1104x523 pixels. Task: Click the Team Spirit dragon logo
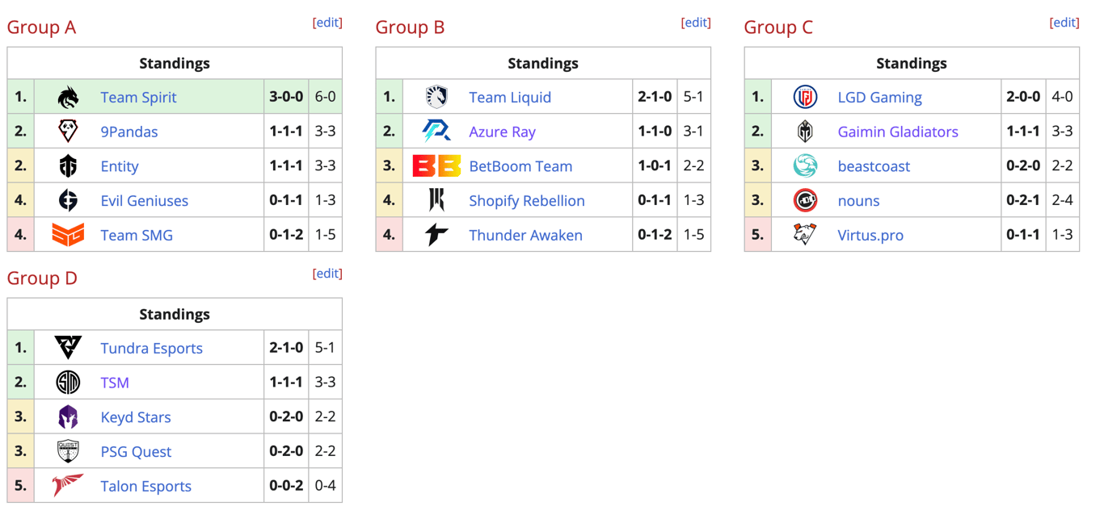pos(68,98)
